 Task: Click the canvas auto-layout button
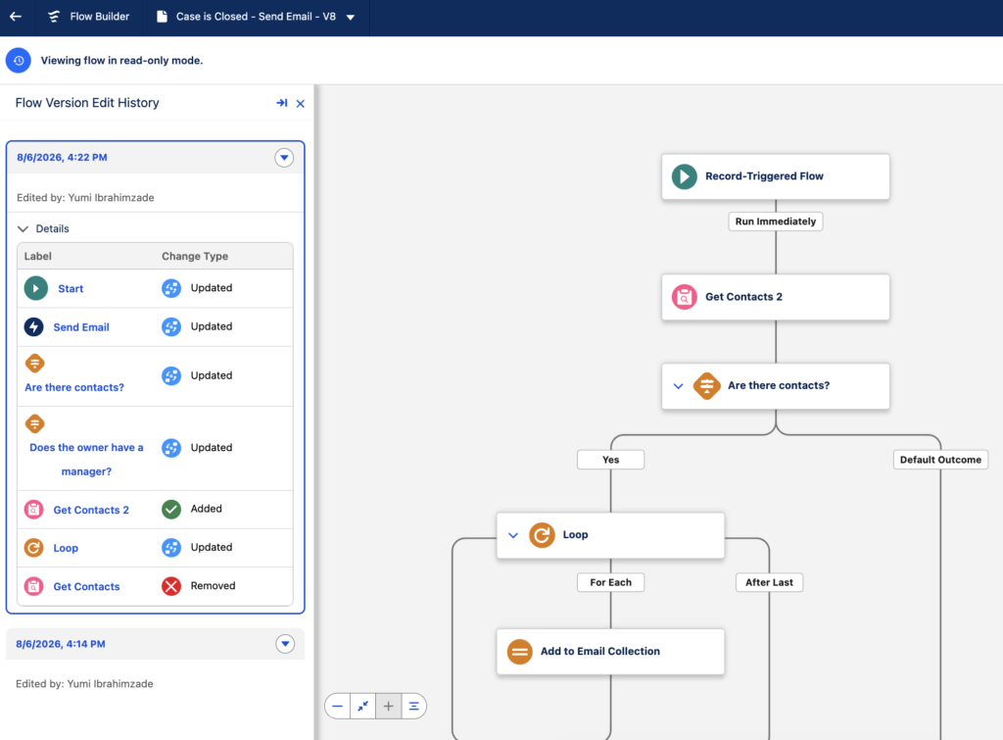(414, 706)
